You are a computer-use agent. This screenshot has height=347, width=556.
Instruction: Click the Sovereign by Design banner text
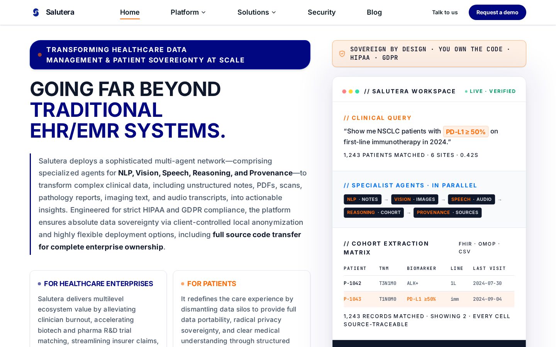[x=430, y=54]
